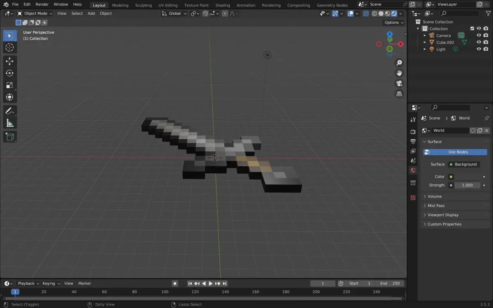
Task: Expand the Custom Properties panel
Action: point(456,224)
